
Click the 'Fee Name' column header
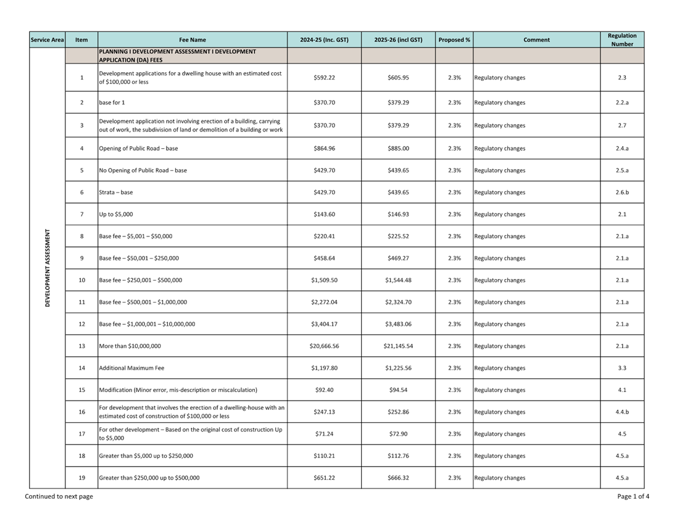tap(193, 40)
